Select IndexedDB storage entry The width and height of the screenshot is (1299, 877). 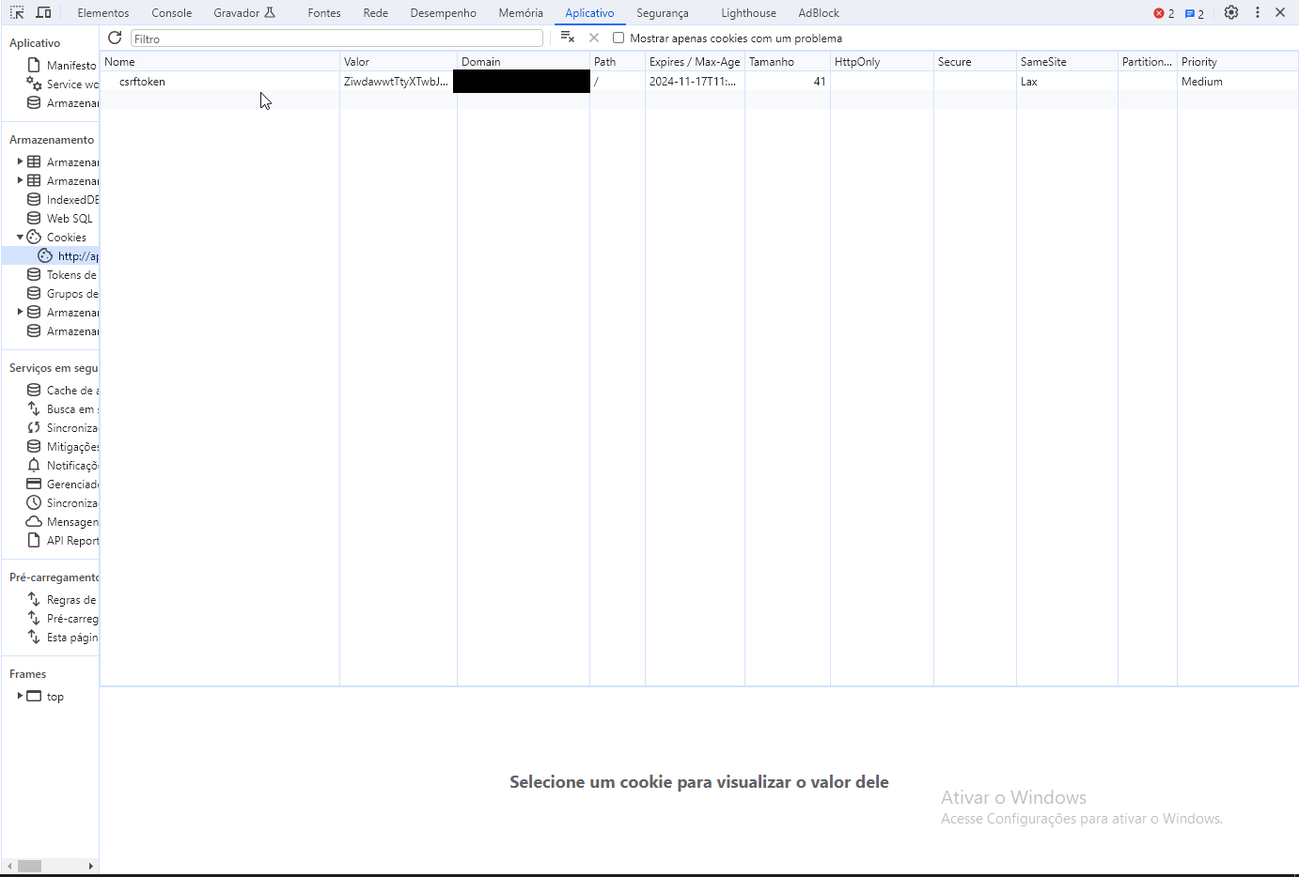(62, 199)
